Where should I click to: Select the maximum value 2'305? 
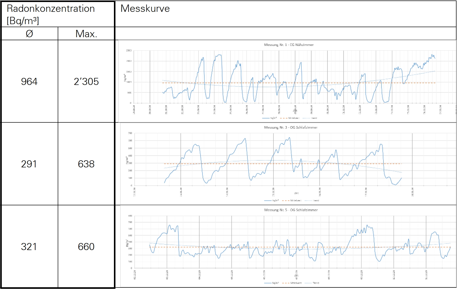86,81
